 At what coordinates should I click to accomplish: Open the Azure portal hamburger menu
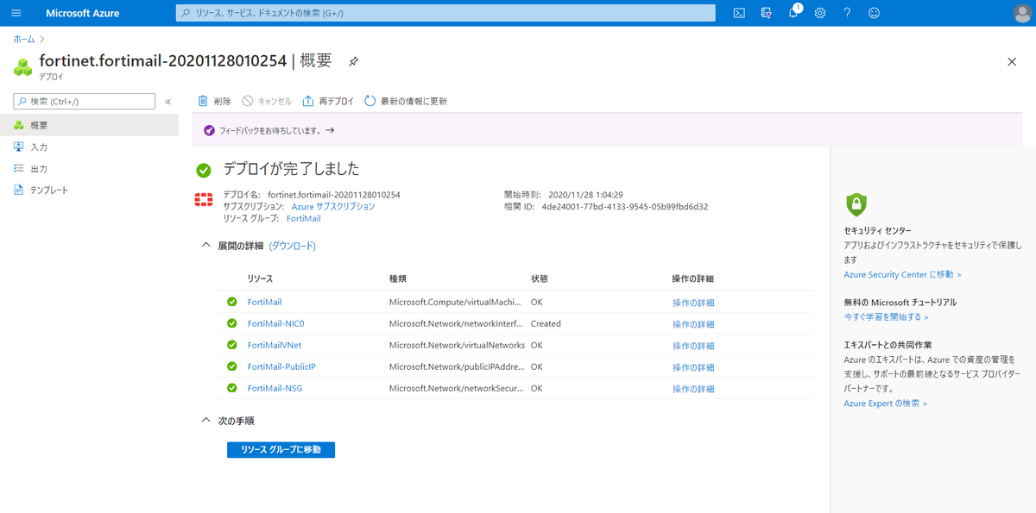pyautogui.click(x=16, y=13)
